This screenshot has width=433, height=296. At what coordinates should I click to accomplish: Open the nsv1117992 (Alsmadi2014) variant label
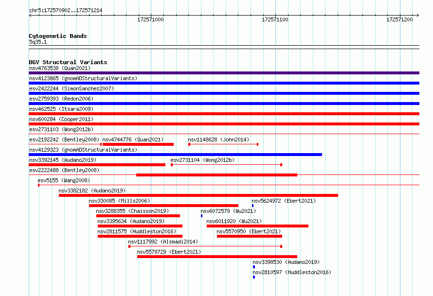coord(163,242)
